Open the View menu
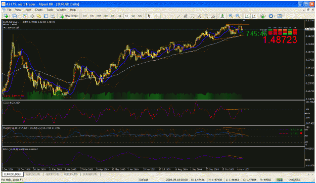The width and height of the screenshot is (316, 183). (x=18, y=10)
